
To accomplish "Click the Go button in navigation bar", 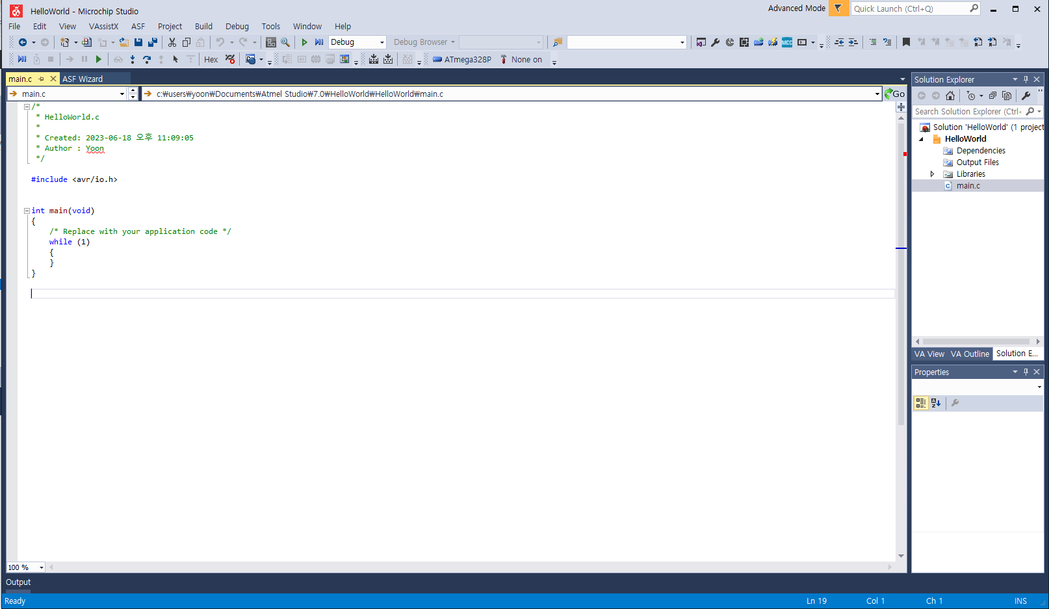I will click(895, 94).
